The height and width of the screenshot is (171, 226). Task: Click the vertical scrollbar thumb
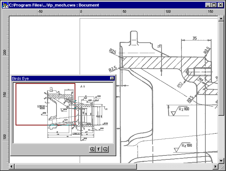pos(221,68)
